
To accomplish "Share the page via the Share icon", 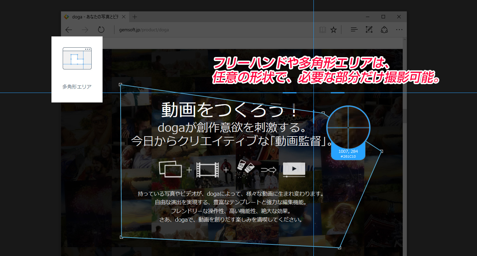I will (x=384, y=30).
